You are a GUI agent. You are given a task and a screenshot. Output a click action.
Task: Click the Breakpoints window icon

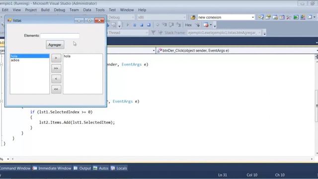pos(206,25)
